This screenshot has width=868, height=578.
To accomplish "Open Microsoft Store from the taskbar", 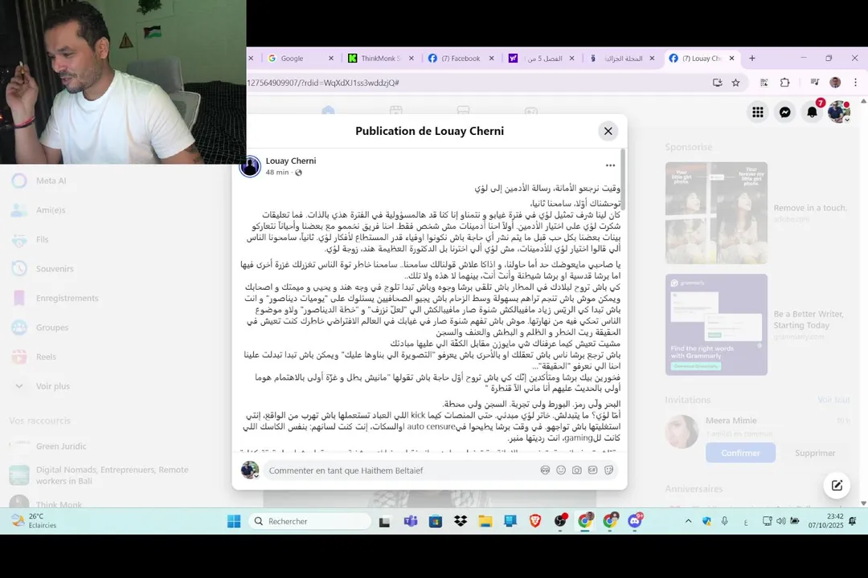I will point(436,521).
